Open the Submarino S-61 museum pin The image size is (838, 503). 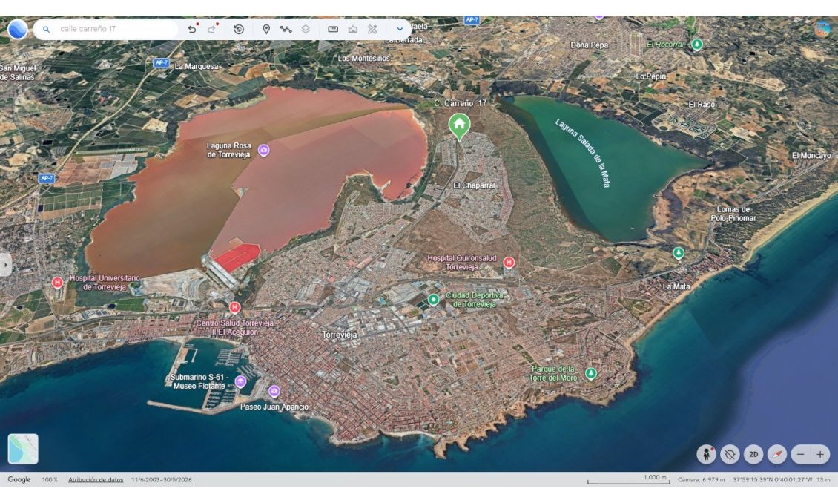tap(240, 381)
